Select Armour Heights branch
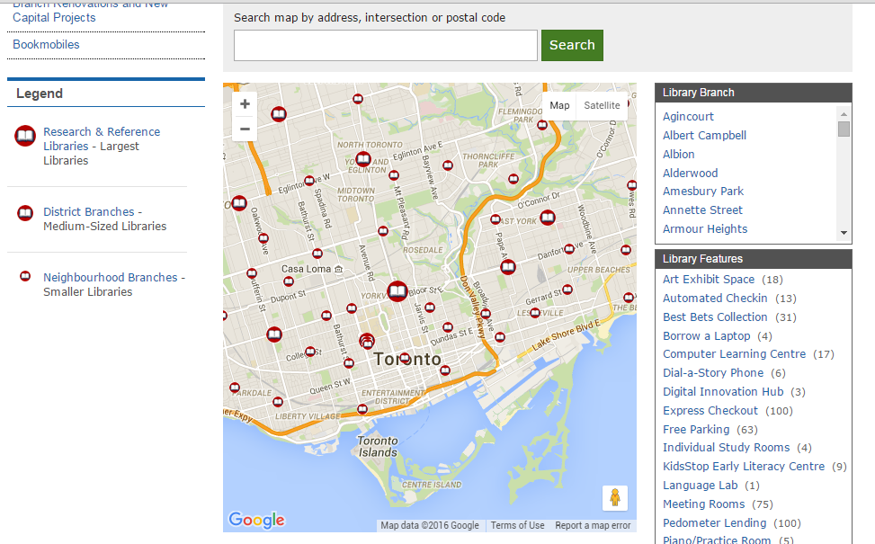 pos(705,229)
